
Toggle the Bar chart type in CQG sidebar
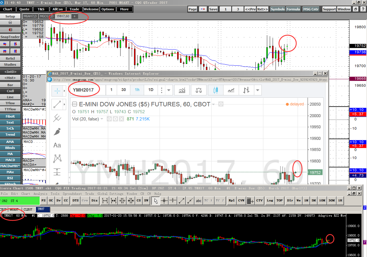point(10,85)
